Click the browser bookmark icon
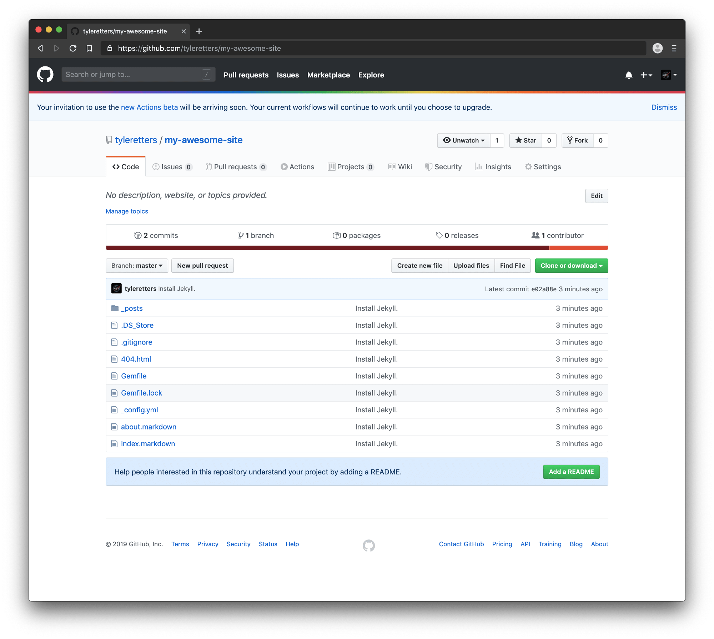 click(89, 48)
